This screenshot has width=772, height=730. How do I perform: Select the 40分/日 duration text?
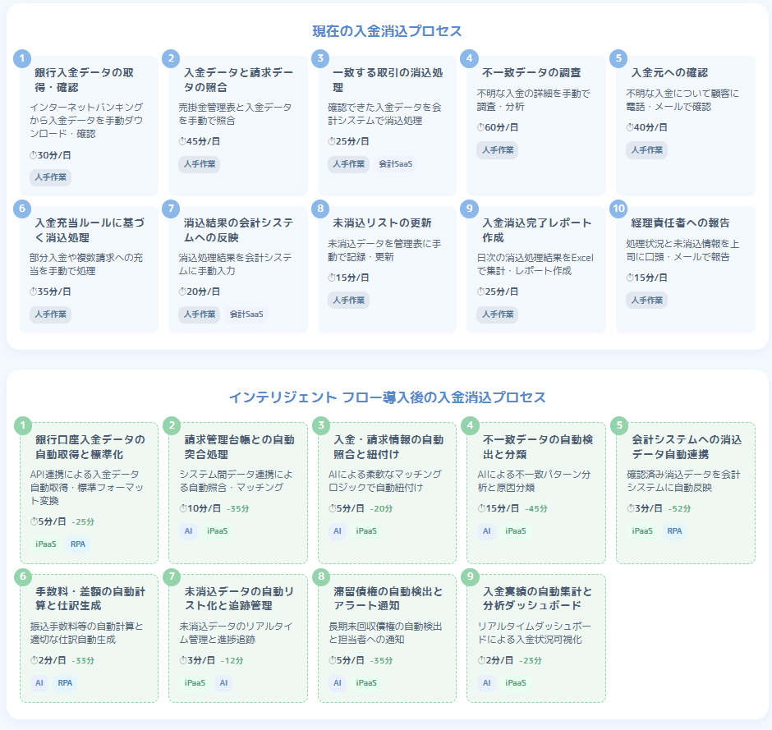(x=650, y=127)
